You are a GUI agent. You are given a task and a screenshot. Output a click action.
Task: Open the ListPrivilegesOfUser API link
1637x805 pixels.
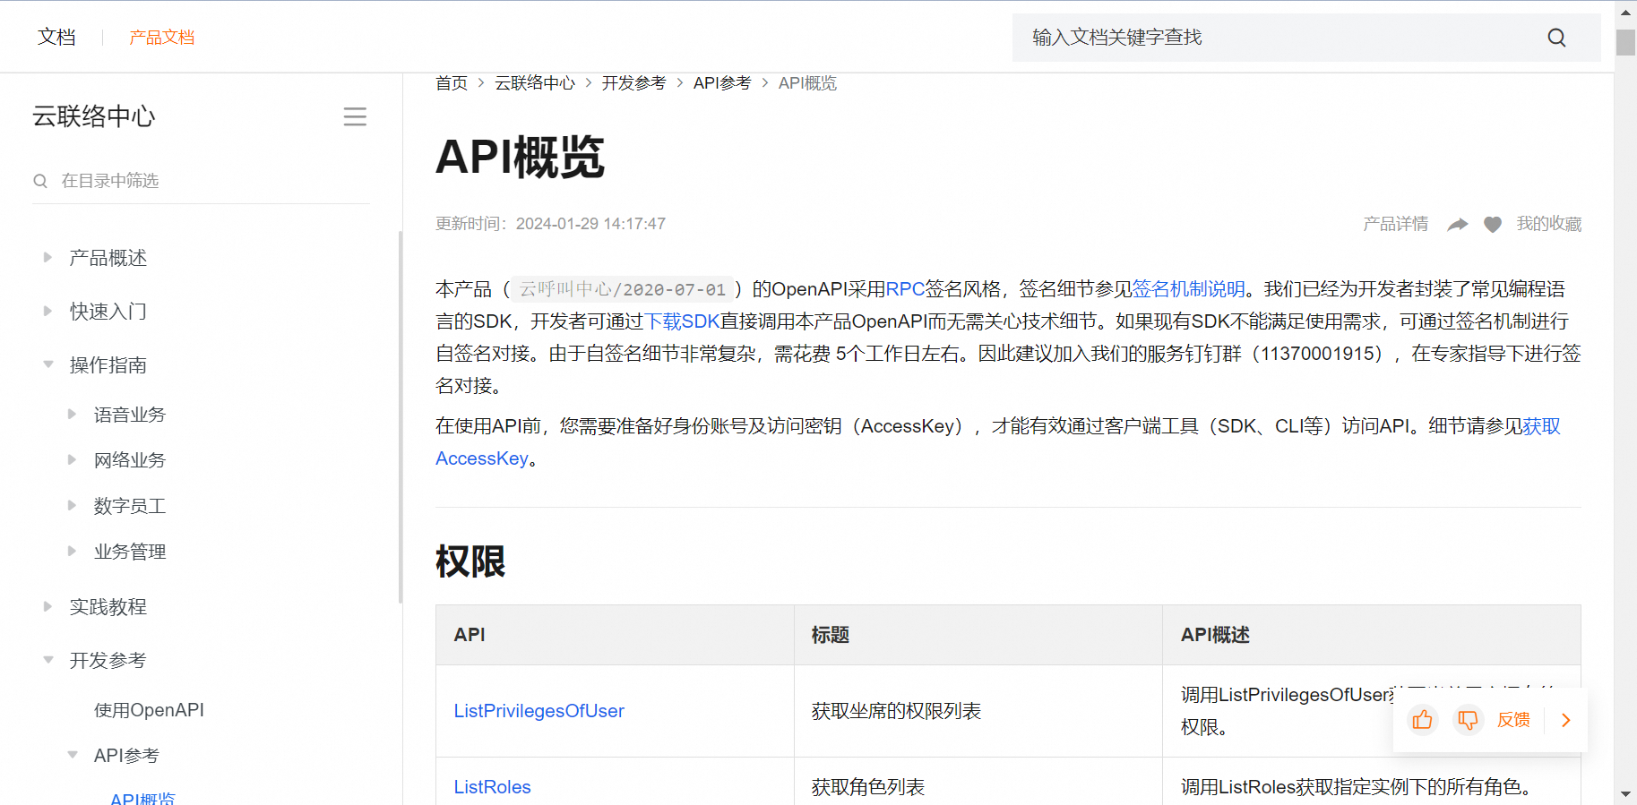[538, 711]
